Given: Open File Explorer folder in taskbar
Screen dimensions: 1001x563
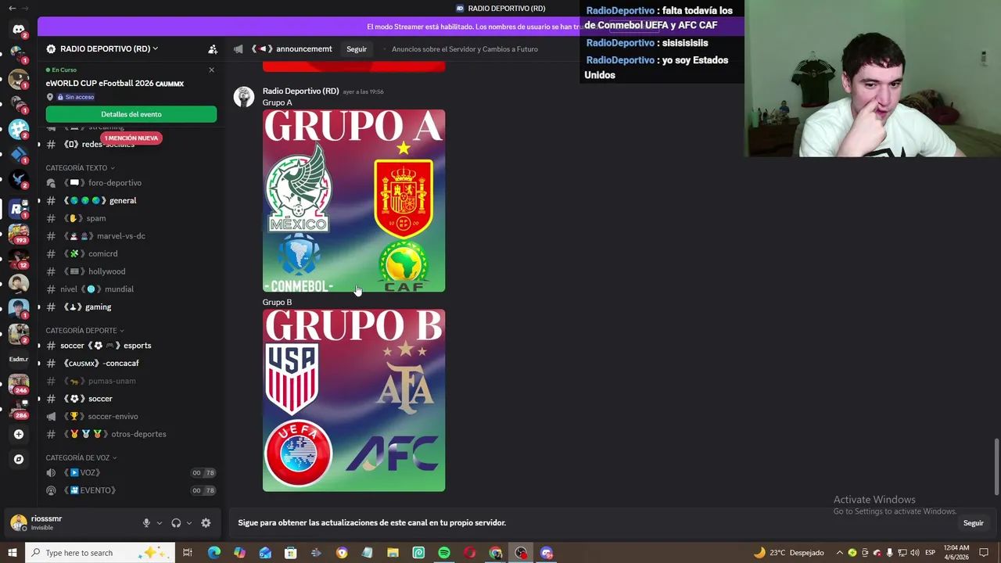Looking at the screenshot, I should pyautogui.click(x=393, y=553).
